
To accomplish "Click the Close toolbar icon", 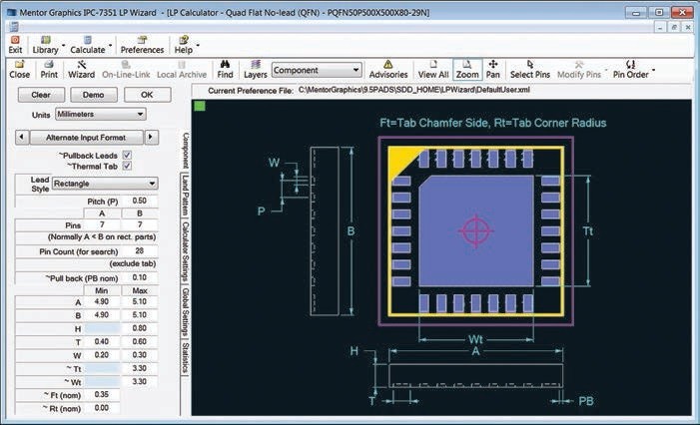I will [x=20, y=70].
